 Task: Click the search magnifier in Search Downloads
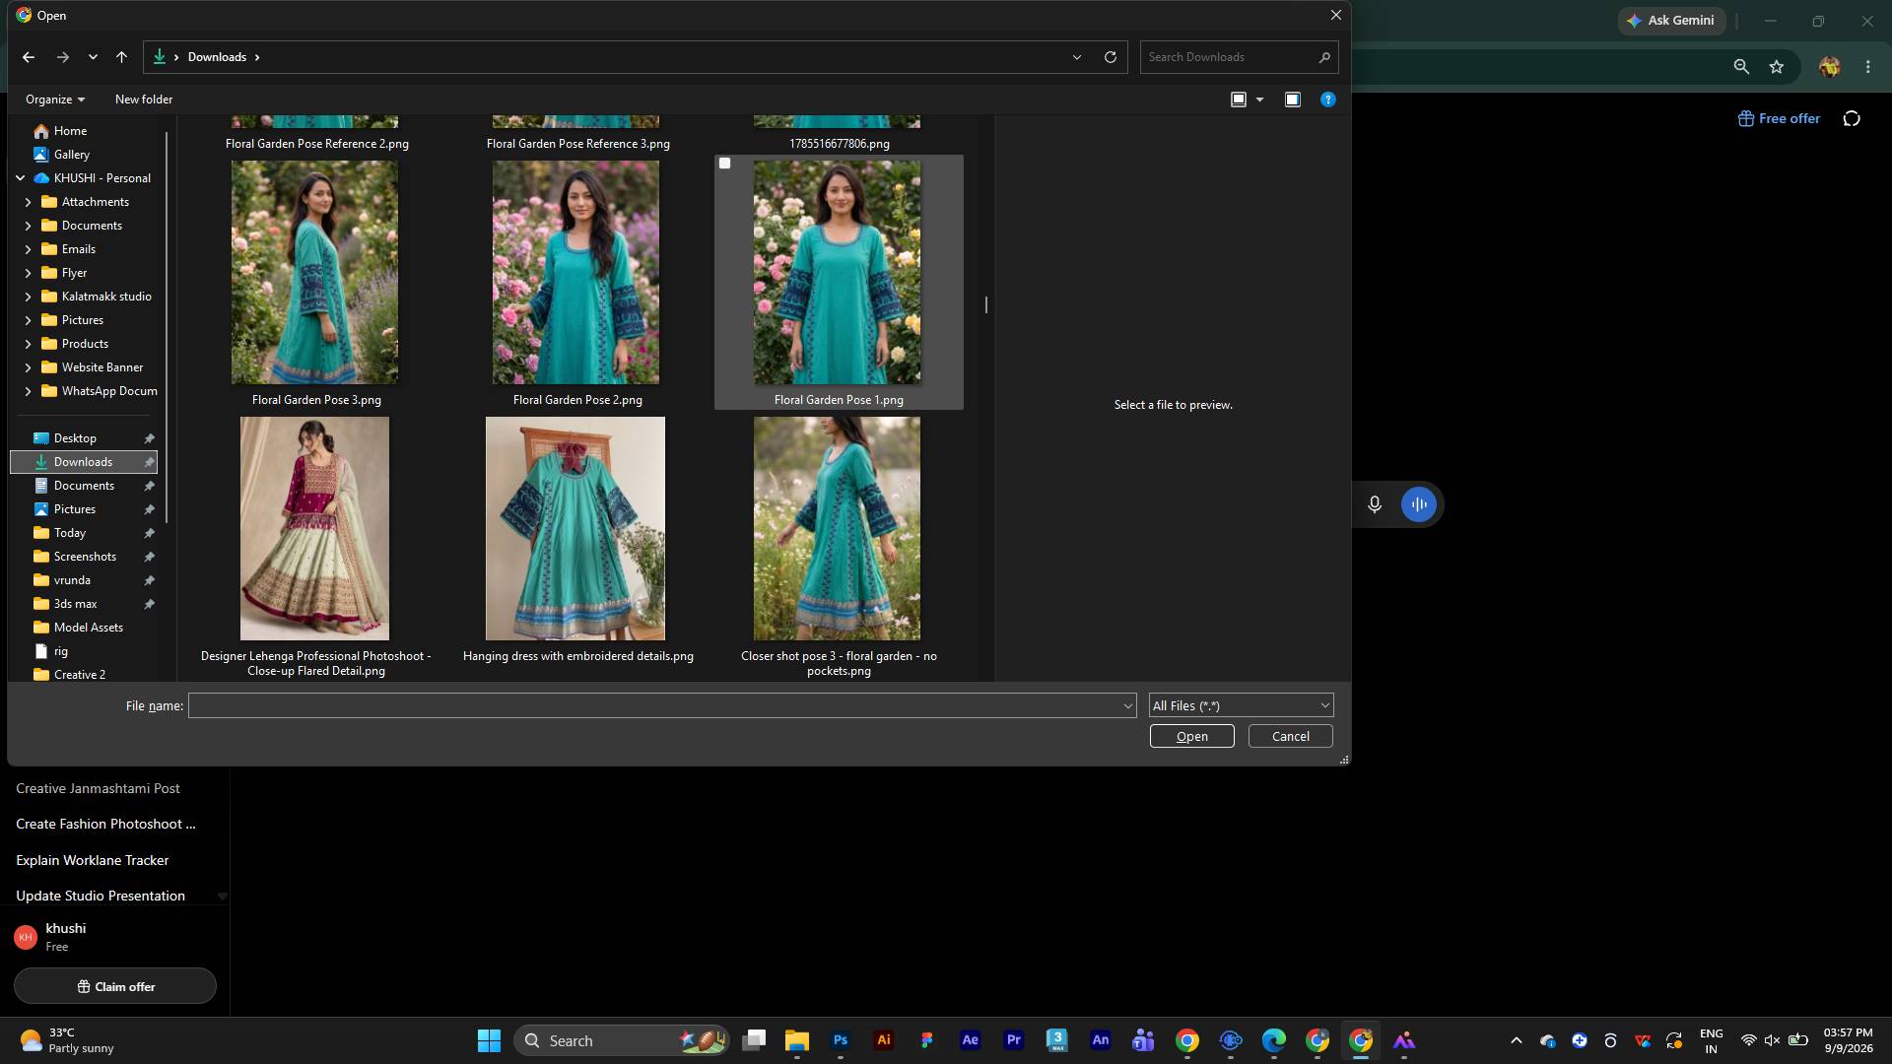[x=1324, y=57]
